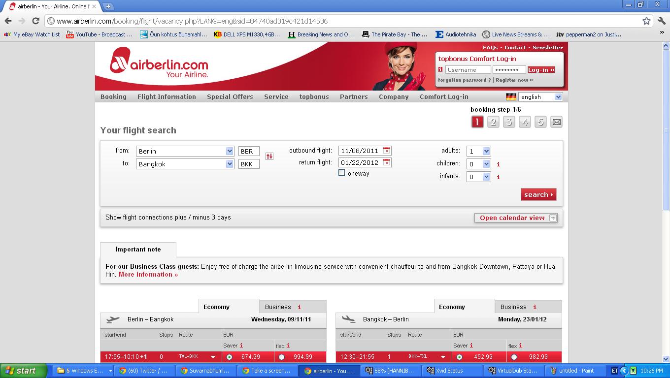This screenshot has height=378, width=670.
Task: Go to booking step 2 icon
Action: [493, 122]
